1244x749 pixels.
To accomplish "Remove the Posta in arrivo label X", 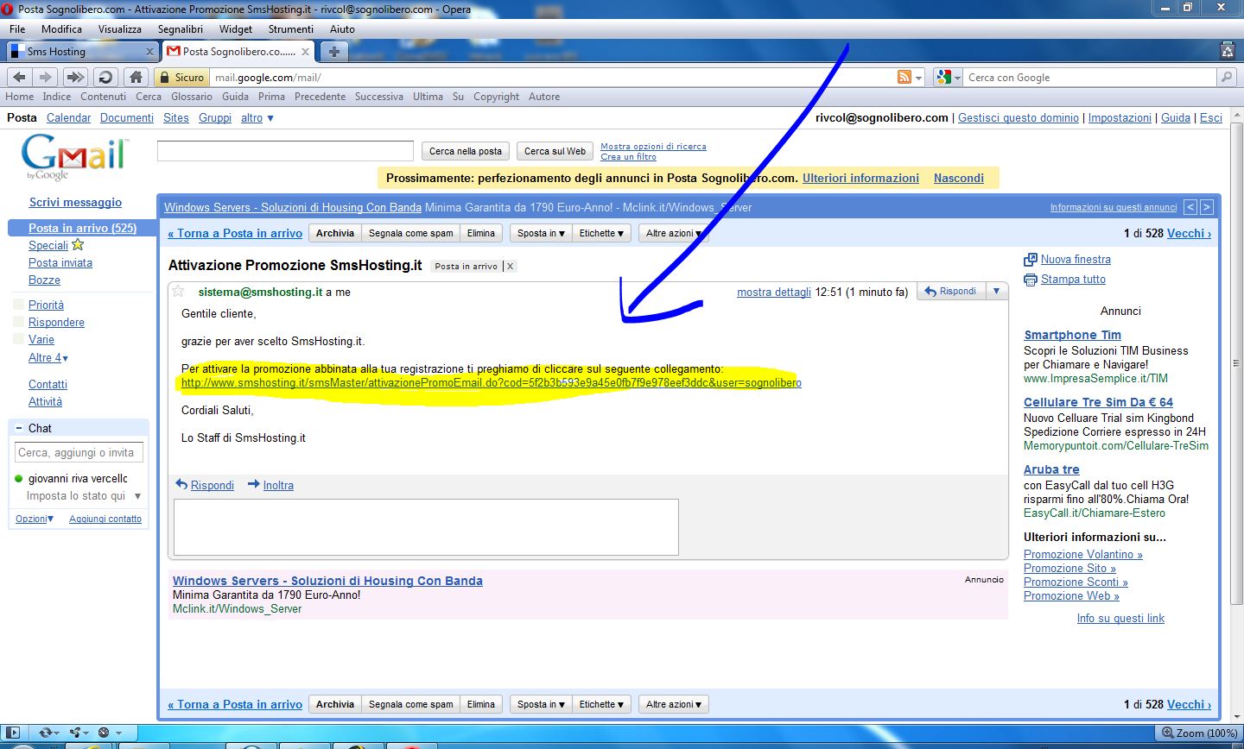I will [x=510, y=266].
